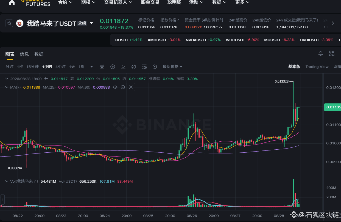Select the 15分钟 chart interval
This screenshot has width=341, height=222.
[x=32, y=67]
